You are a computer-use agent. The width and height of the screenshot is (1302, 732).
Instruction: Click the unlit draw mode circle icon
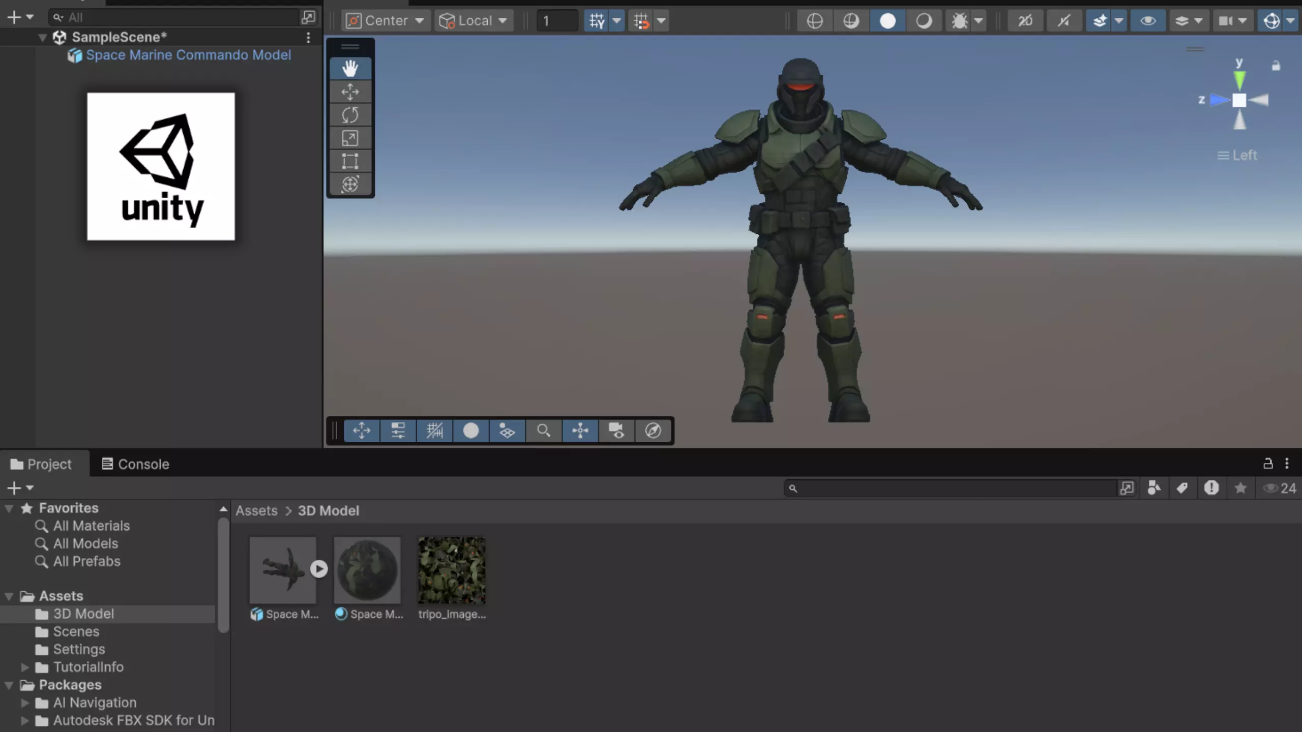924,21
